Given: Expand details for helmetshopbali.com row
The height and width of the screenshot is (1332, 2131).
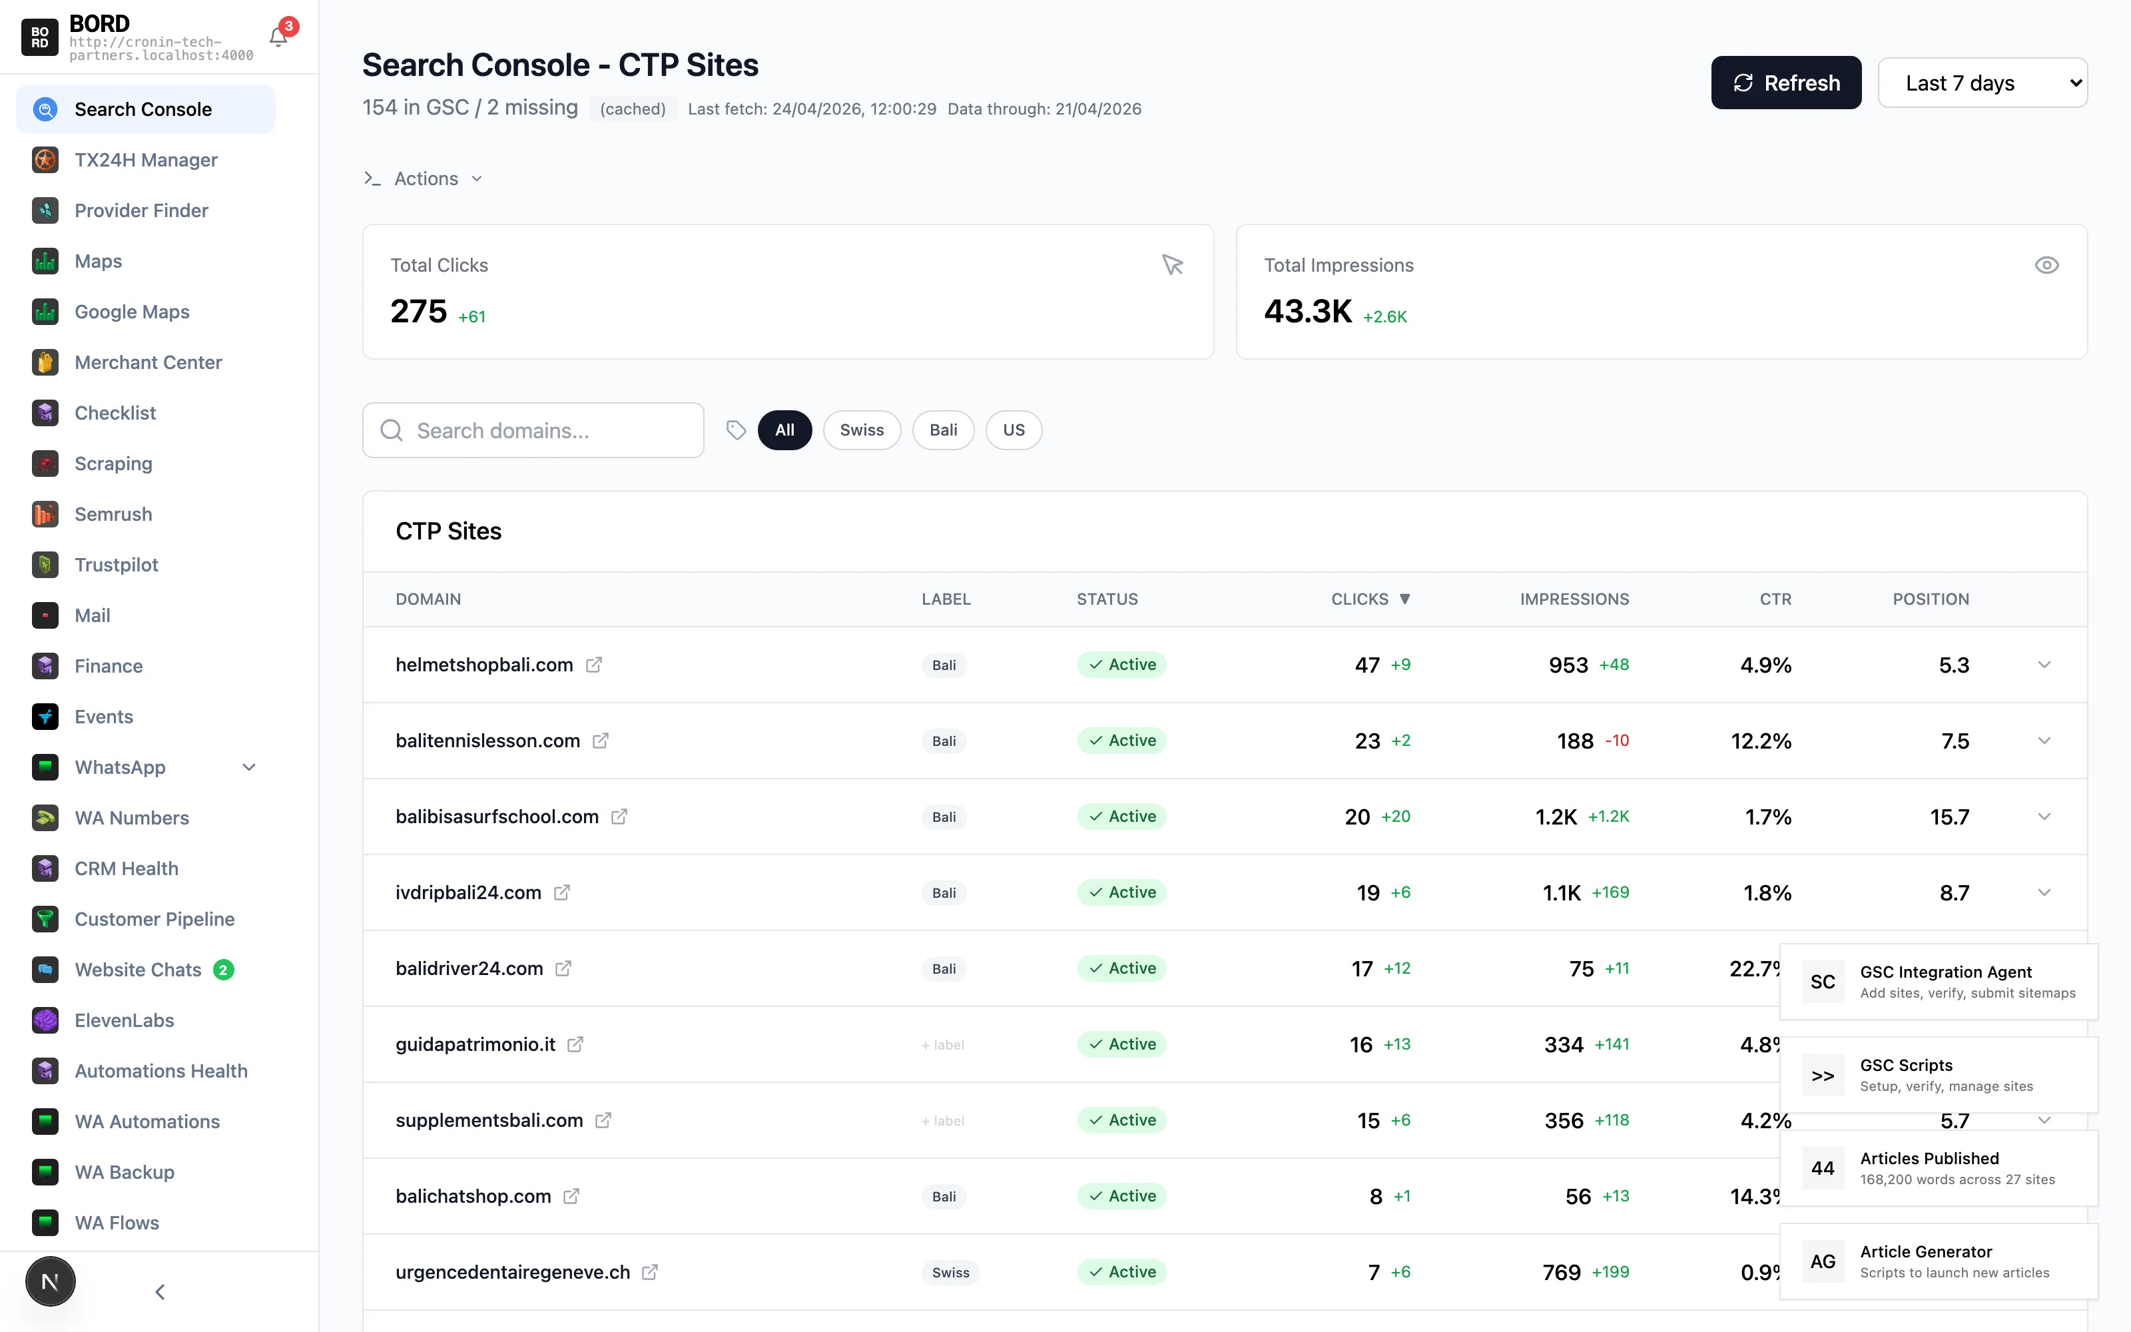Looking at the screenshot, I should coord(2044,665).
